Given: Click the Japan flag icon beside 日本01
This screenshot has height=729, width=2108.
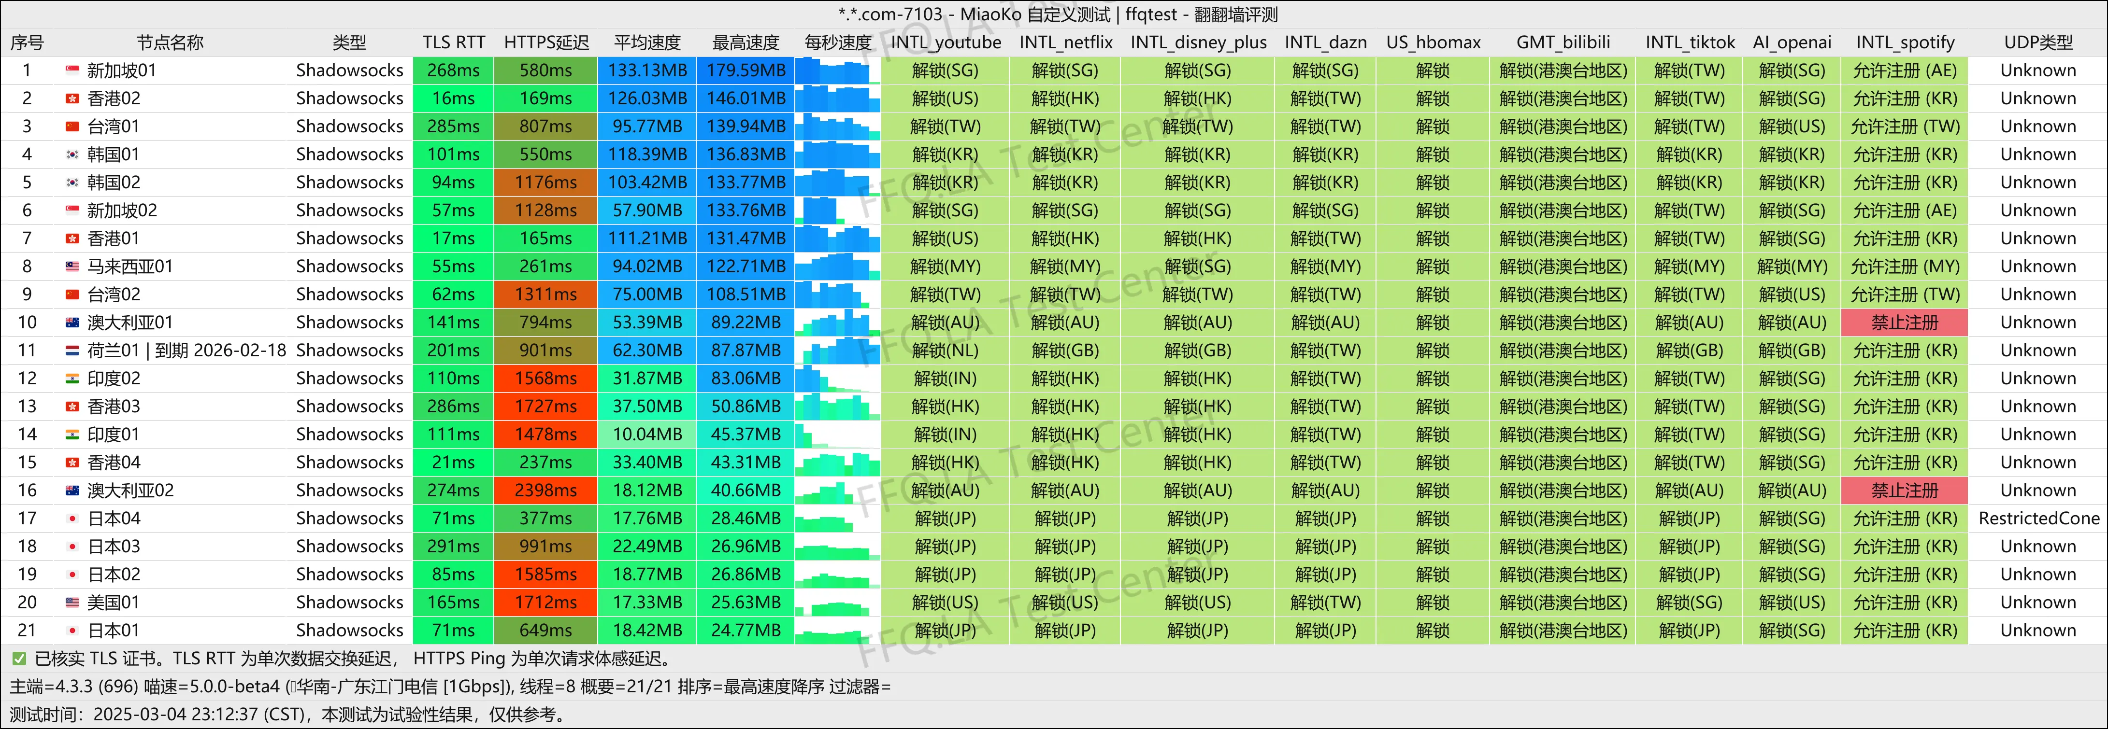Looking at the screenshot, I should coord(72,631).
